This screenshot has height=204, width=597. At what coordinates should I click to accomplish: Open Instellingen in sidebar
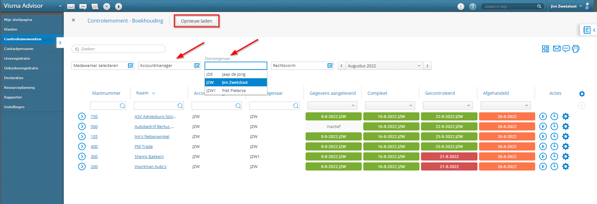[32, 107]
